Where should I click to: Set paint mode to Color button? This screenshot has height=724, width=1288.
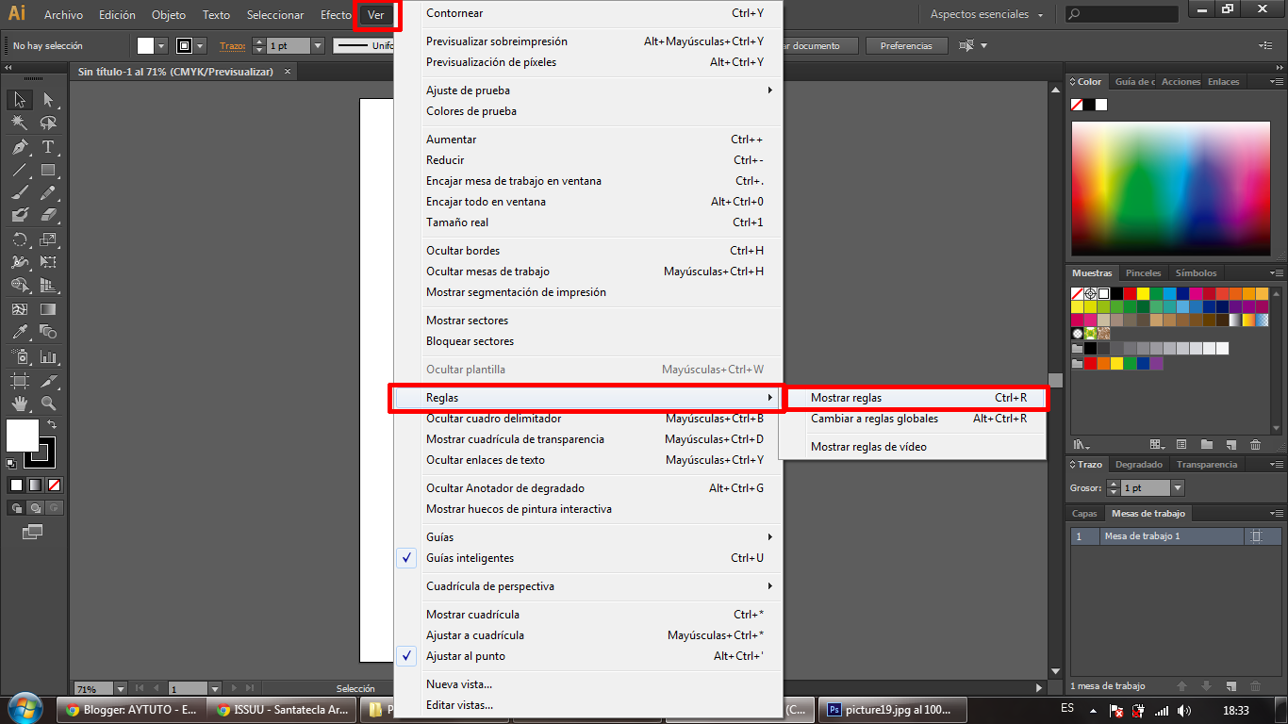(x=16, y=485)
